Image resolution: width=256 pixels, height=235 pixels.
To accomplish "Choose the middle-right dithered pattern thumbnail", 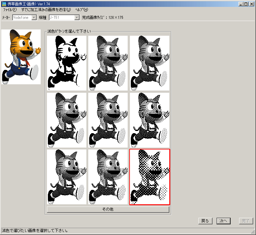I will click(150, 120).
